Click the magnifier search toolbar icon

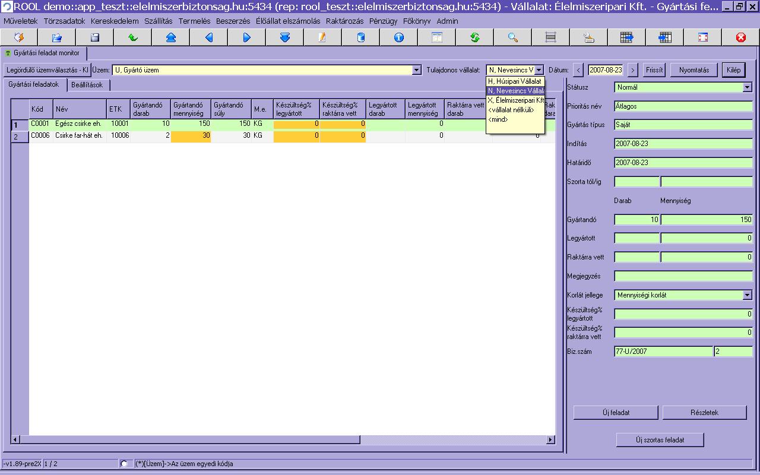[512, 37]
